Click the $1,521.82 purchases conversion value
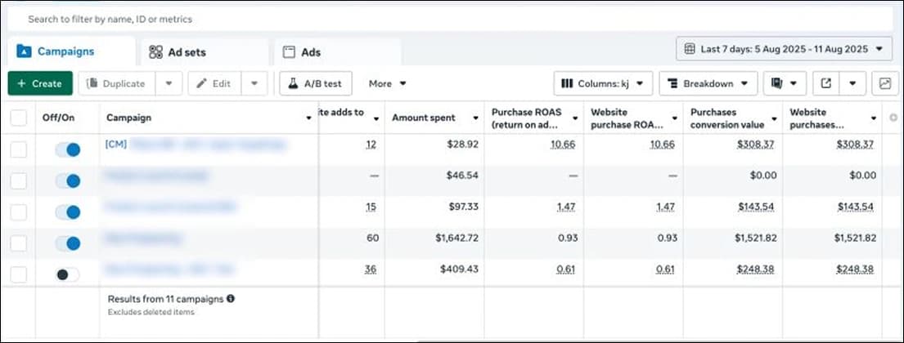Image resolution: width=904 pixels, height=343 pixels. point(755,238)
